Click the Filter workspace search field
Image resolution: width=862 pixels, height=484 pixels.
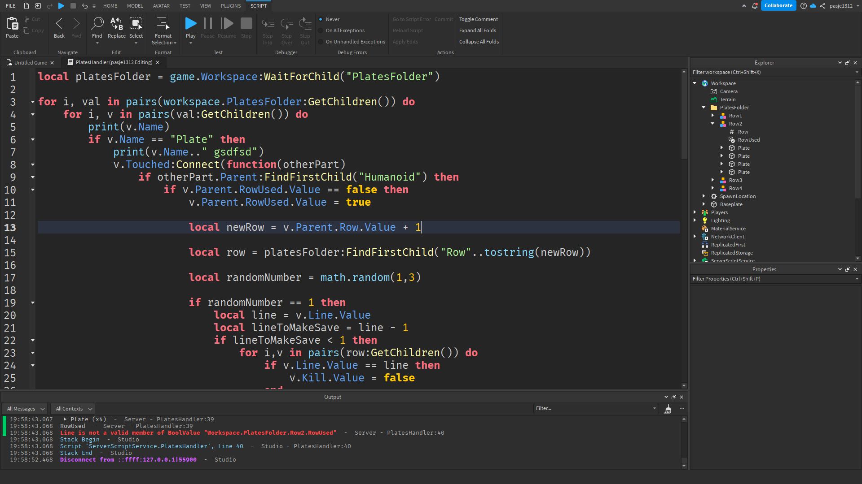pos(774,72)
